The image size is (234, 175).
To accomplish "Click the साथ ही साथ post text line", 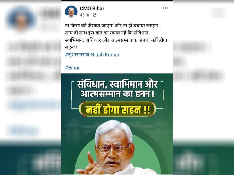I will coord(107,33).
